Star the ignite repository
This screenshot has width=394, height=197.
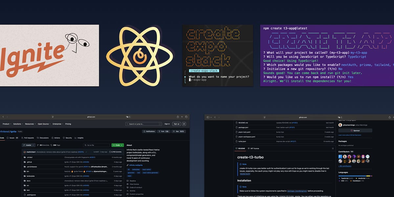[x=177, y=131]
